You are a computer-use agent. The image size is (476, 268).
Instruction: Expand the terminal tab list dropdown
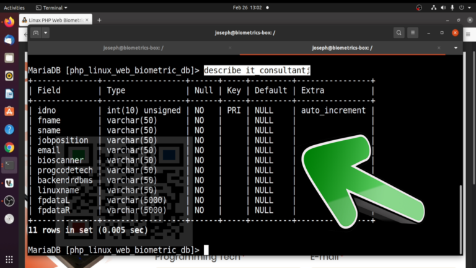click(456, 48)
